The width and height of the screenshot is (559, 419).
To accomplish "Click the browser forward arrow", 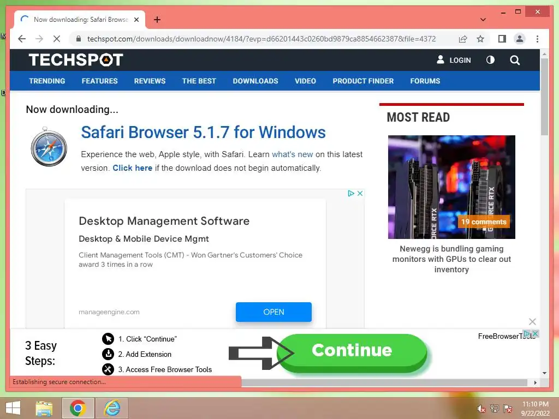I will (39, 39).
